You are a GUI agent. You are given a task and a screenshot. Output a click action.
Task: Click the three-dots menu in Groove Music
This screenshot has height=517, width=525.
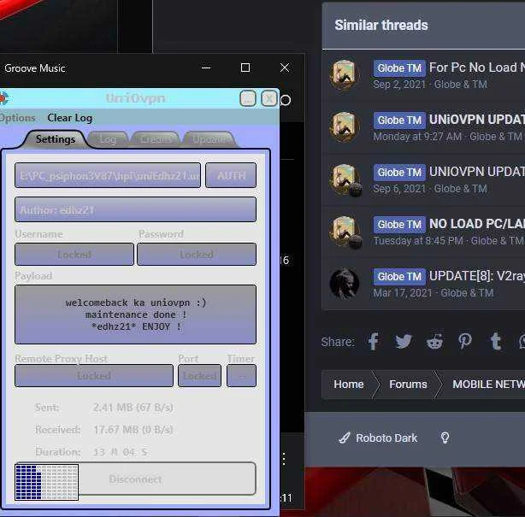[284, 459]
